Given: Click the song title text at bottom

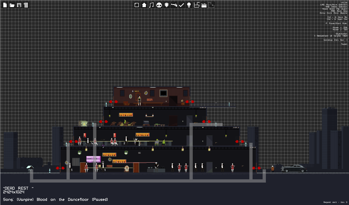Looking at the screenshot, I should tap(55, 200).
